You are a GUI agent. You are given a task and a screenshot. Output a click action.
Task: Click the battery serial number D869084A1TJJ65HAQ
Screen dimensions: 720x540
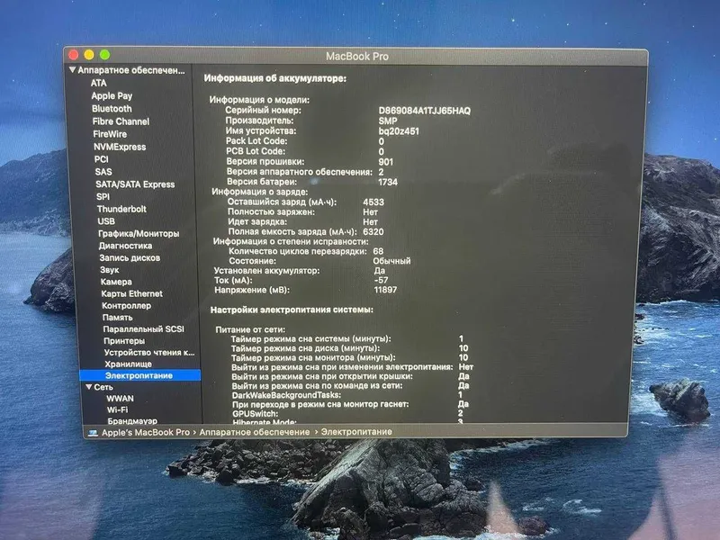coord(424,111)
